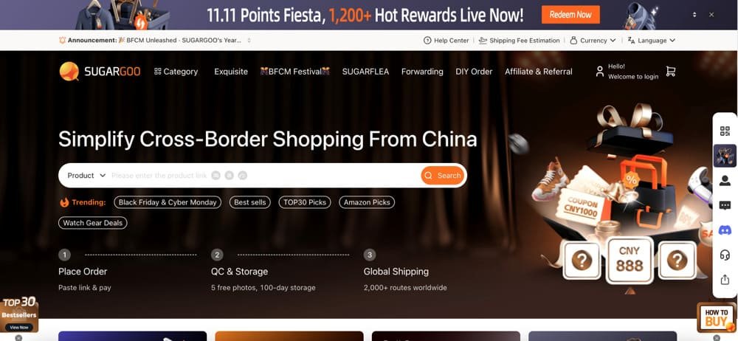
Task: Open the Shipping Fee Estimation link
Action: (519, 41)
